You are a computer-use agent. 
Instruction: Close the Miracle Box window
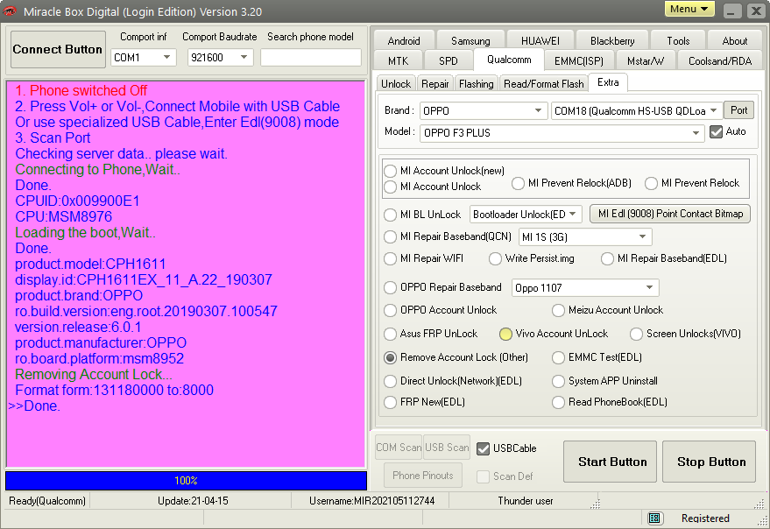[x=754, y=11]
